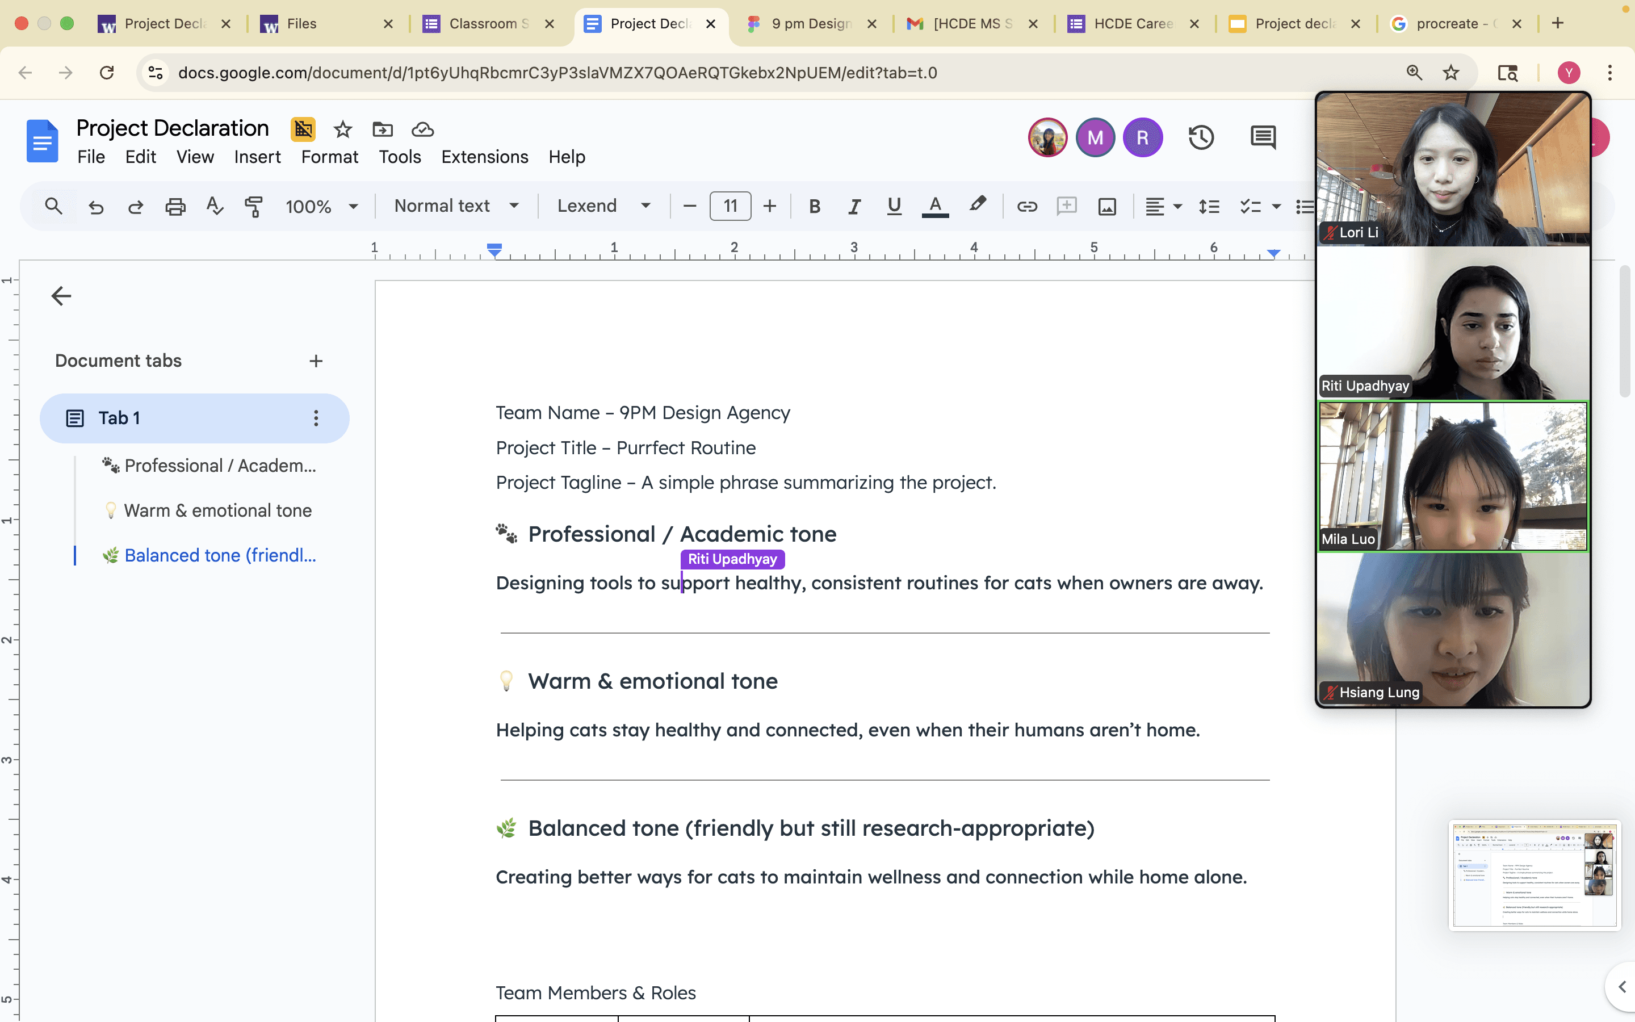Open the Lexend font dropdown
Screen dimensions: 1635x1022
(x=603, y=206)
